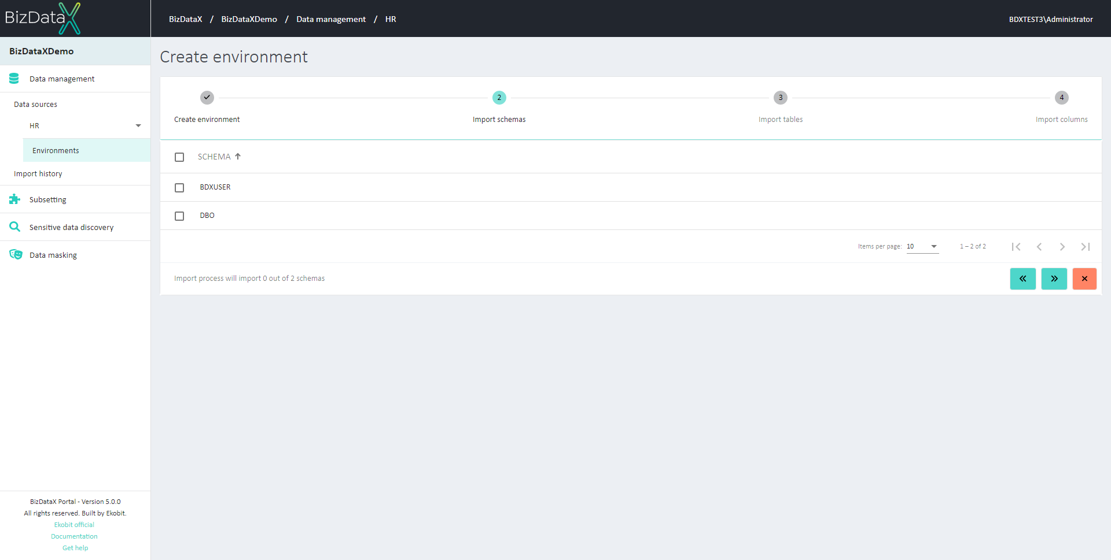Click step 4 Import columns circle
This screenshot has height=560, width=1111.
pos(1062,98)
